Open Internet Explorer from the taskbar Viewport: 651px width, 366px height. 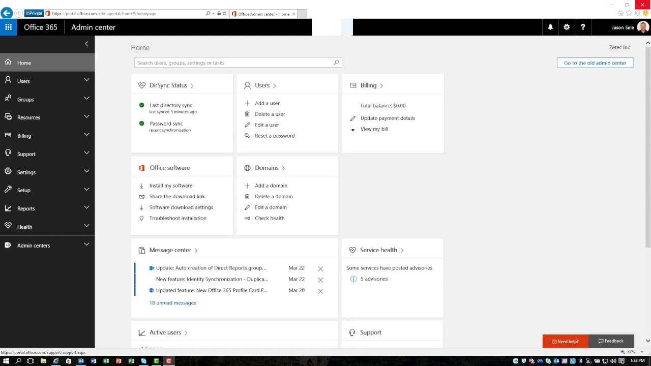(x=56, y=361)
